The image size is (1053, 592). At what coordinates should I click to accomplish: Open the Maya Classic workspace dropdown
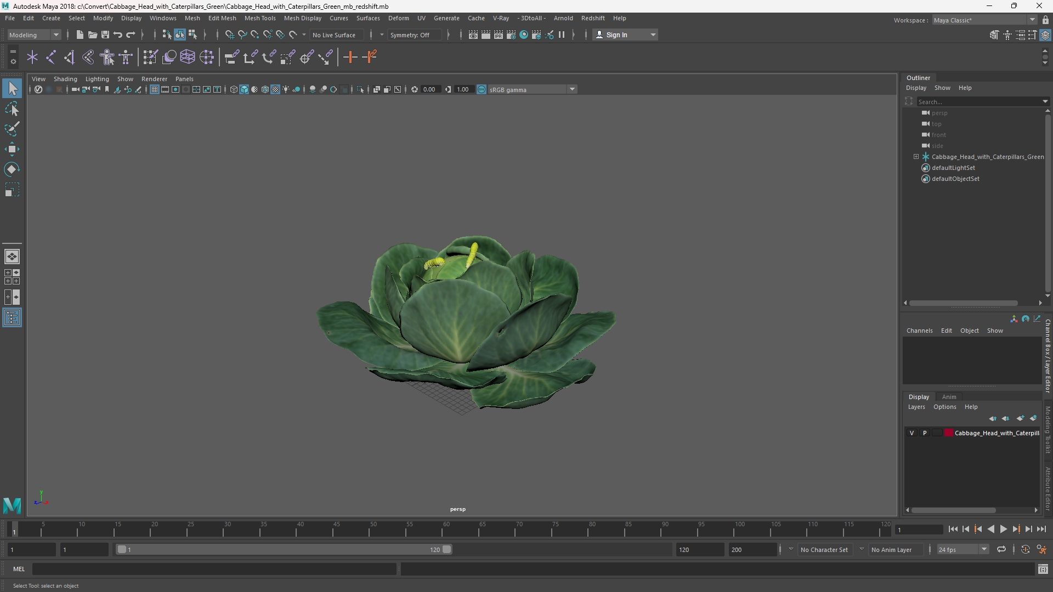pos(984,20)
